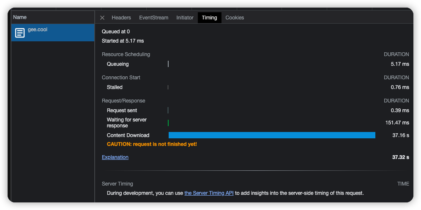Close the request details panel
Viewport: 421px width, 210px height.
pyautogui.click(x=102, y=18)
